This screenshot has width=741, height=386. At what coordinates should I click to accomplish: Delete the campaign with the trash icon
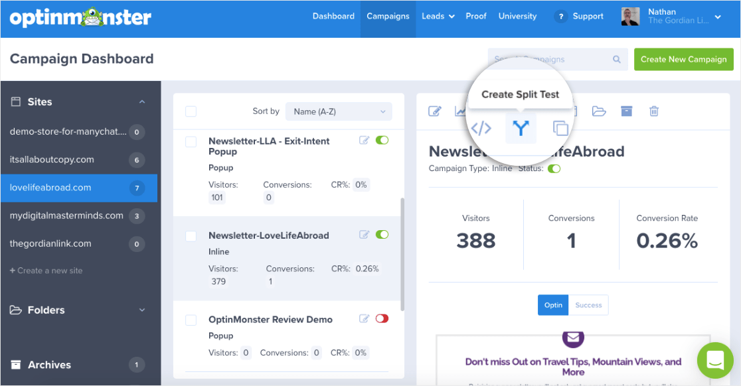[x=653, y=111]
